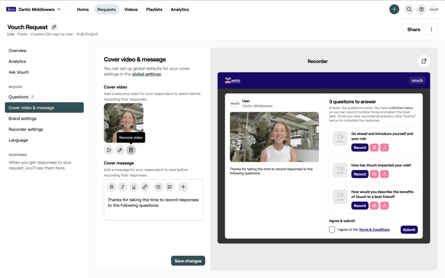Click into the cover message text area
This screenshot has height=278, width=445.
coord(153,208)
